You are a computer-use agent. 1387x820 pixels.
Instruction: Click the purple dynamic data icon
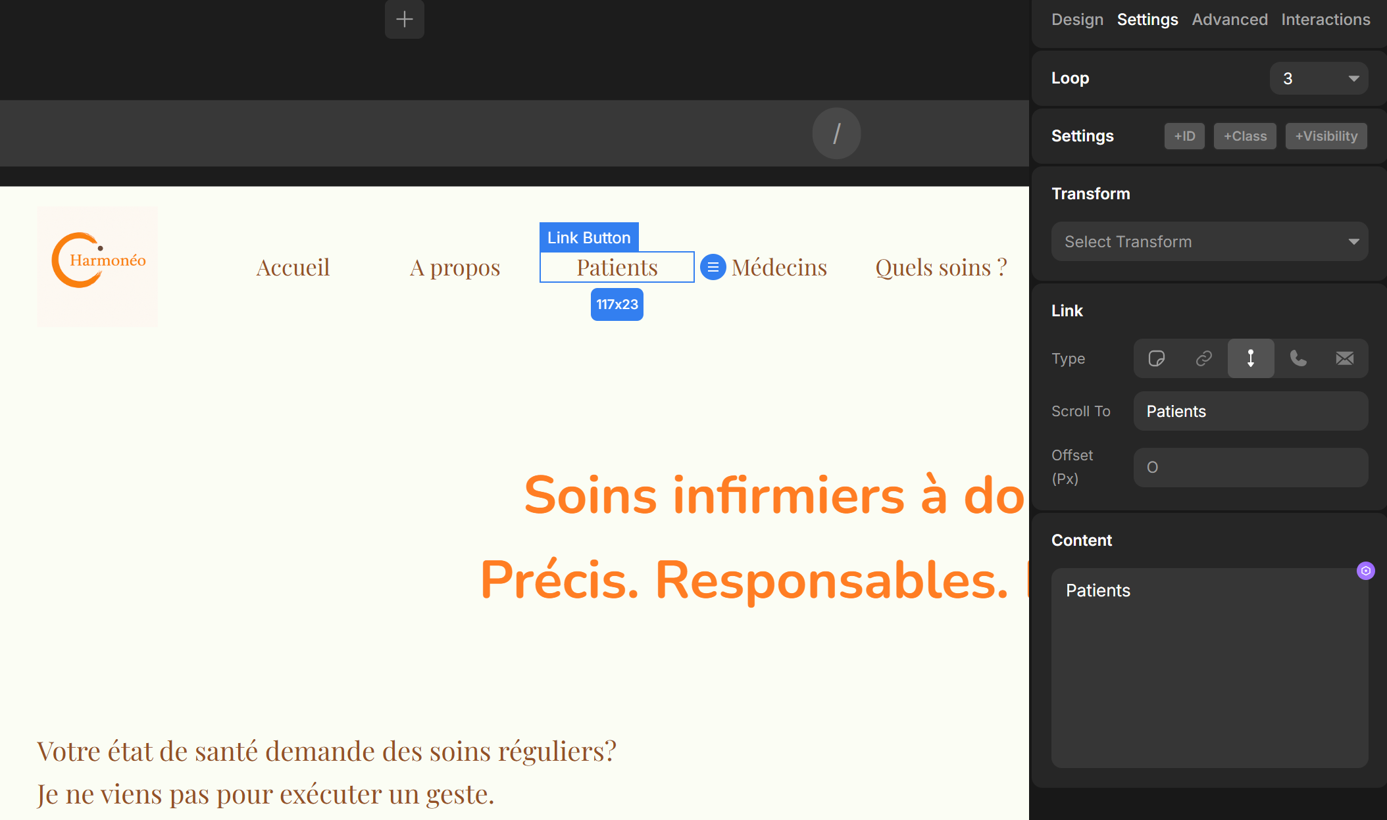coord(1365,571)
